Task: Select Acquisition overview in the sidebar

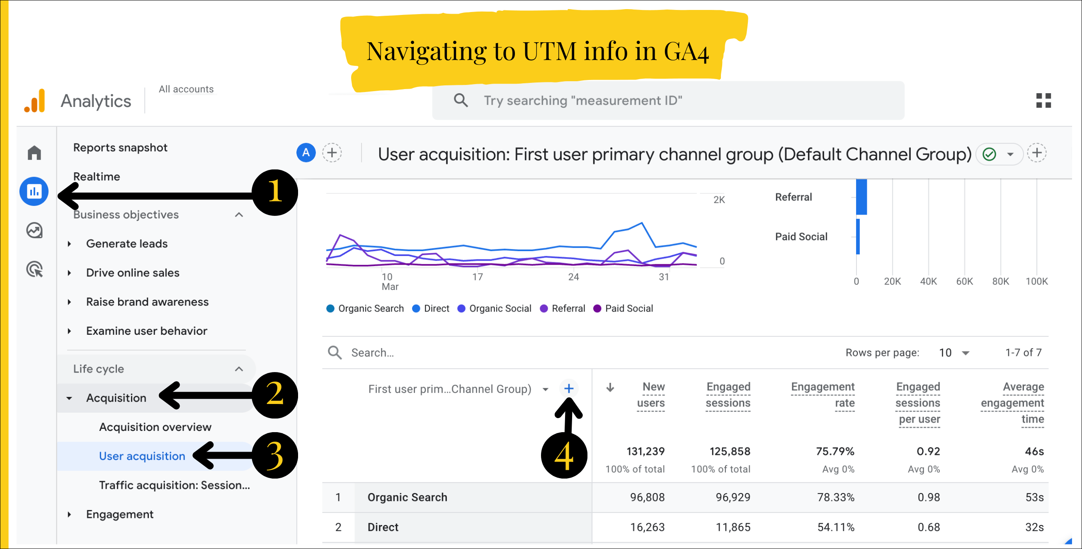Action: (155, 427)
